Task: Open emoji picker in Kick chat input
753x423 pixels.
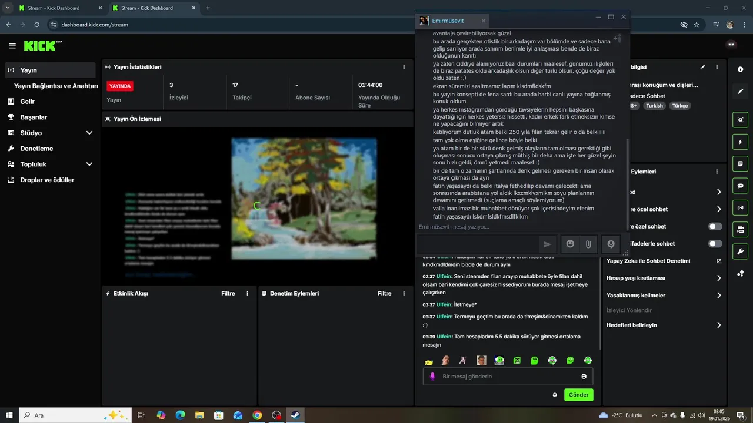Action: pos(584,376)
